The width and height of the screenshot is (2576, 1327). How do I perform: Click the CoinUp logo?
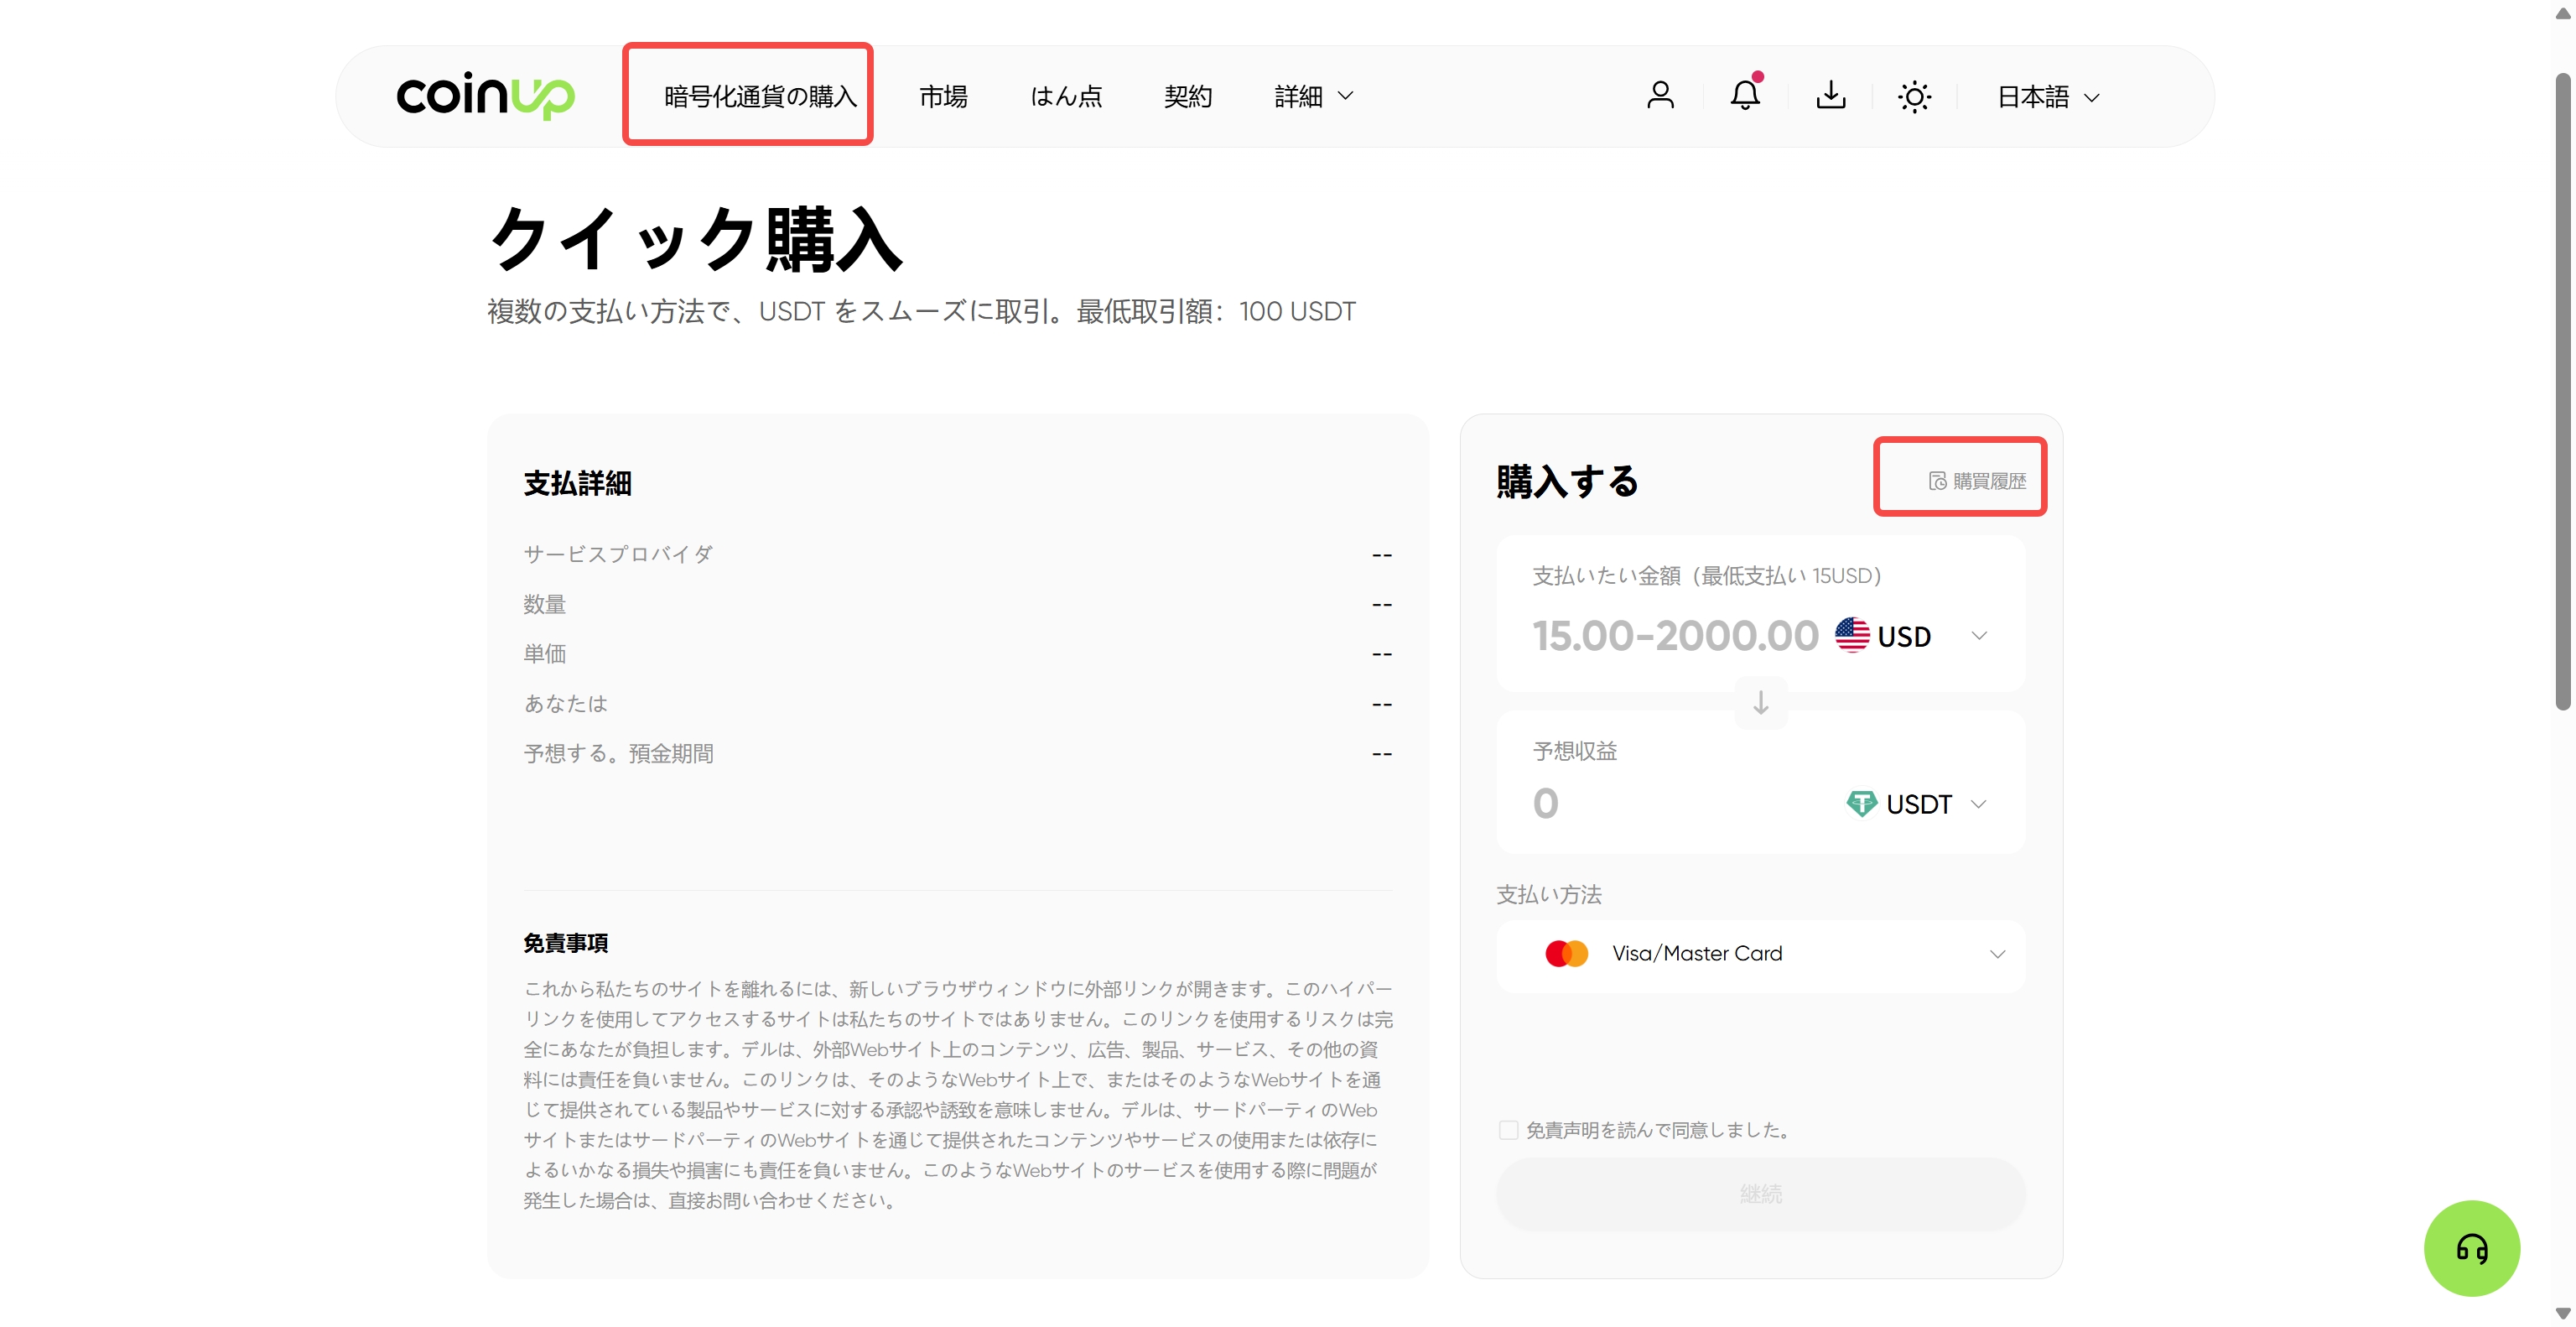coord(485,96)
